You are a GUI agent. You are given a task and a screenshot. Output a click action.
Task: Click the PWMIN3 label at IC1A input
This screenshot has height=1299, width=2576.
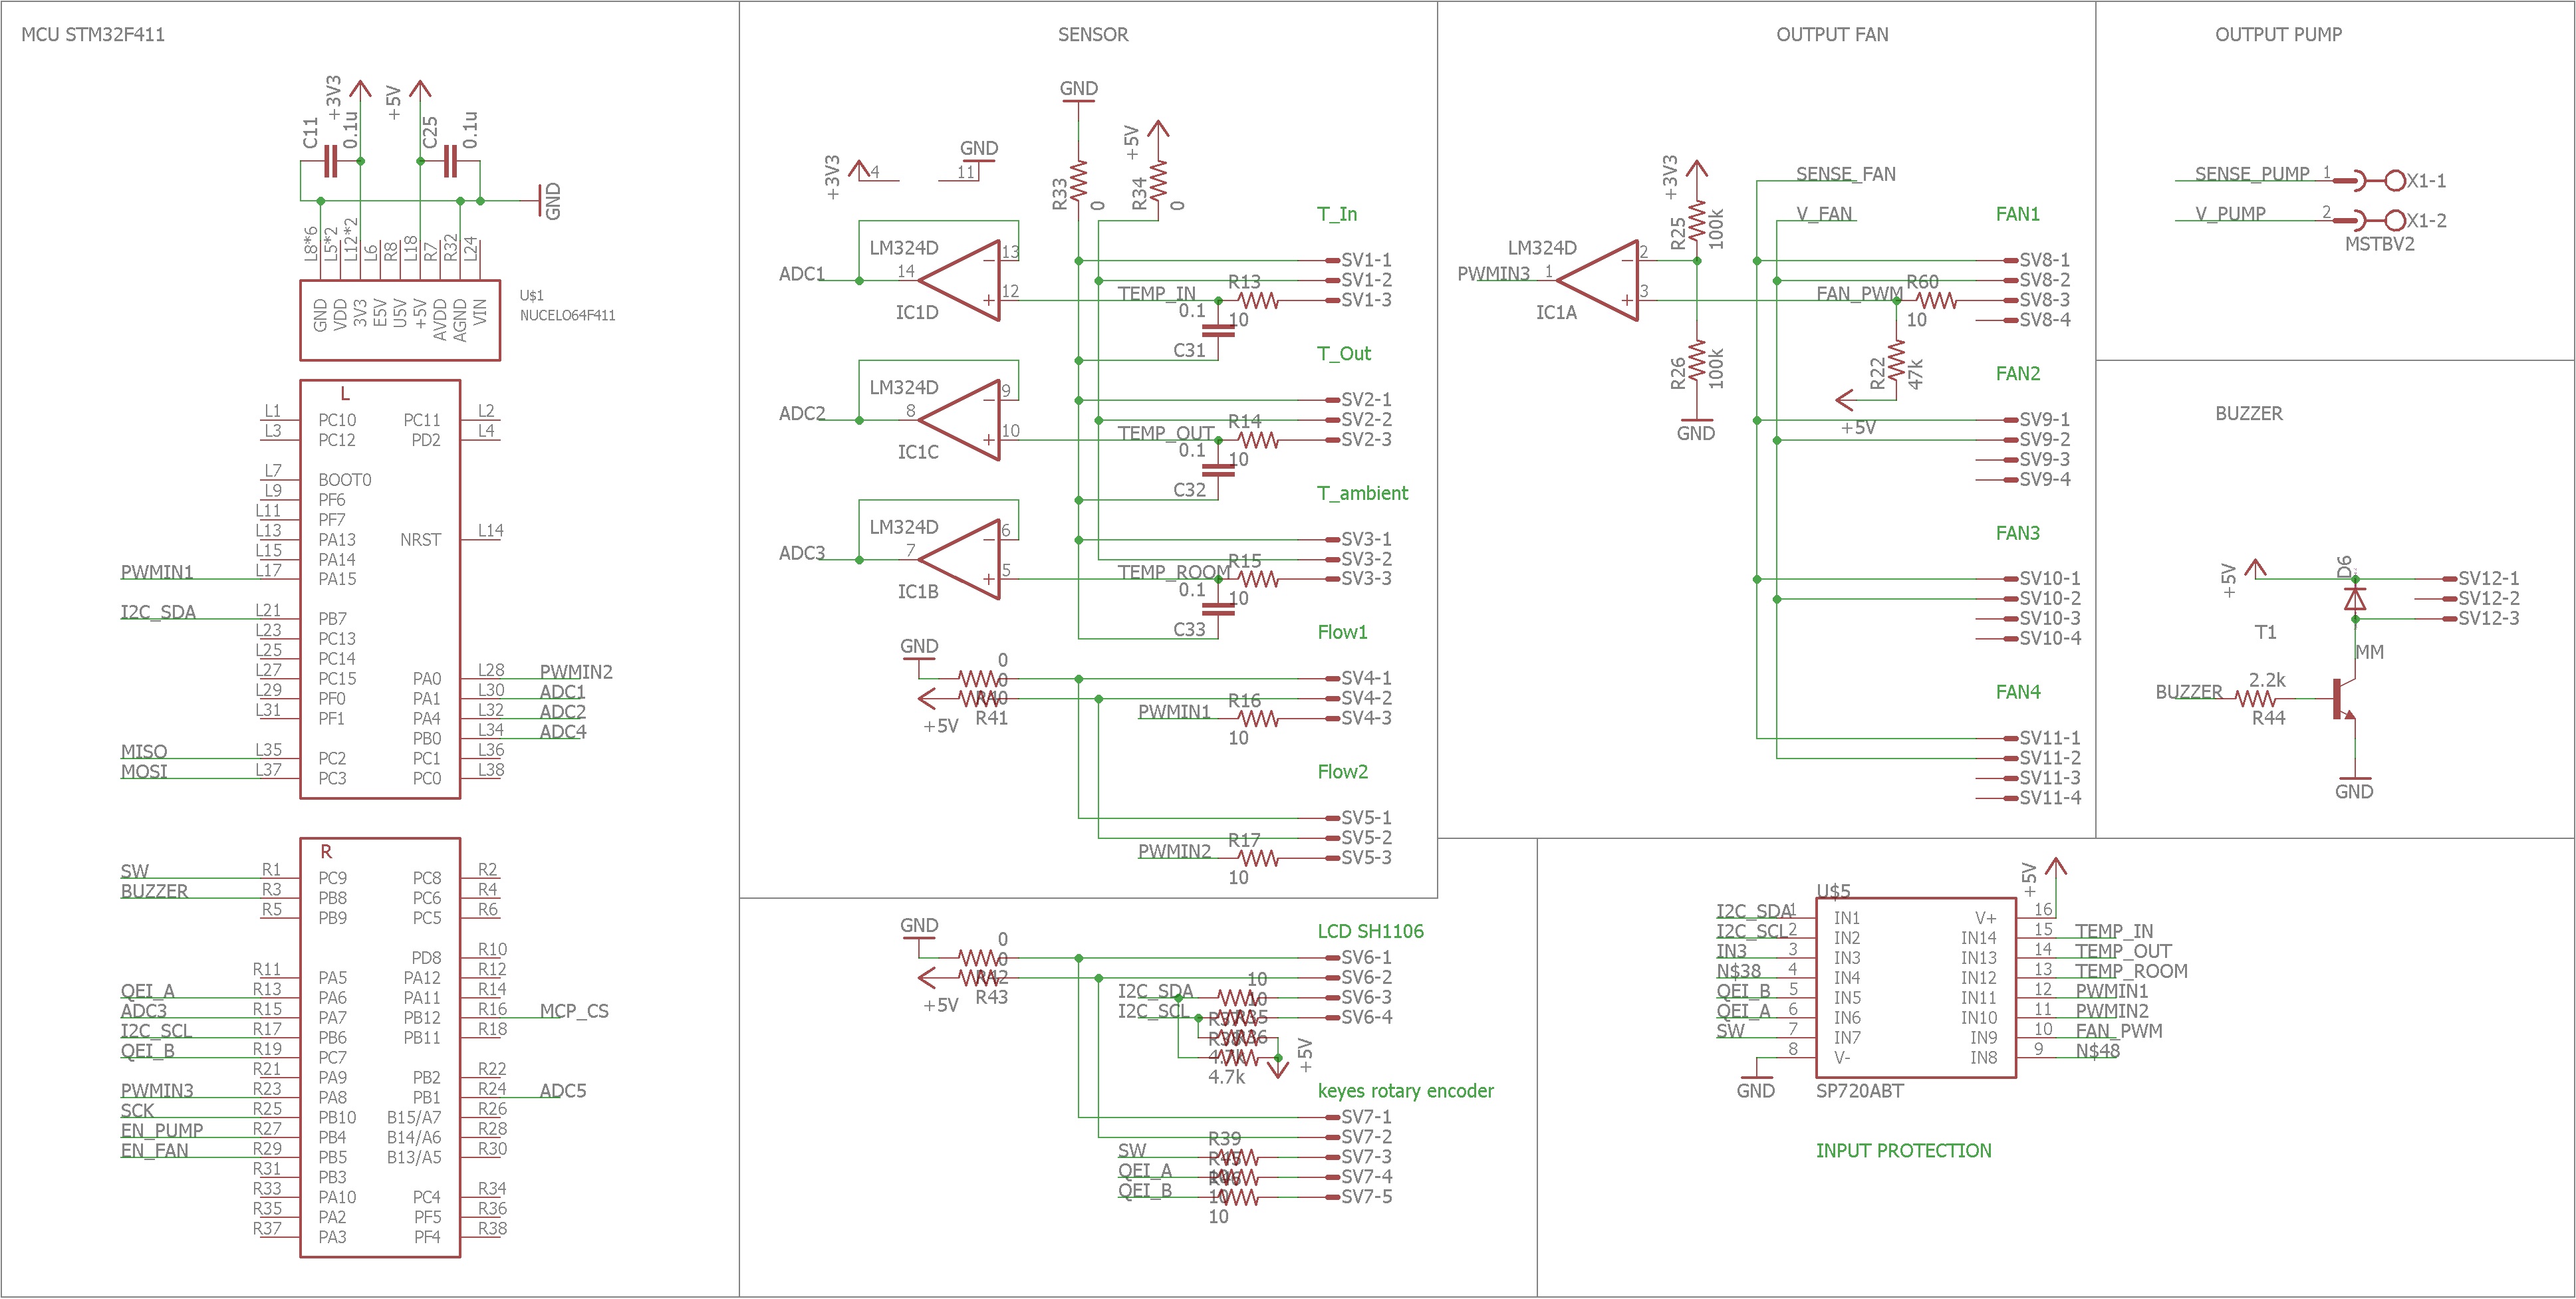(1493, 274)
